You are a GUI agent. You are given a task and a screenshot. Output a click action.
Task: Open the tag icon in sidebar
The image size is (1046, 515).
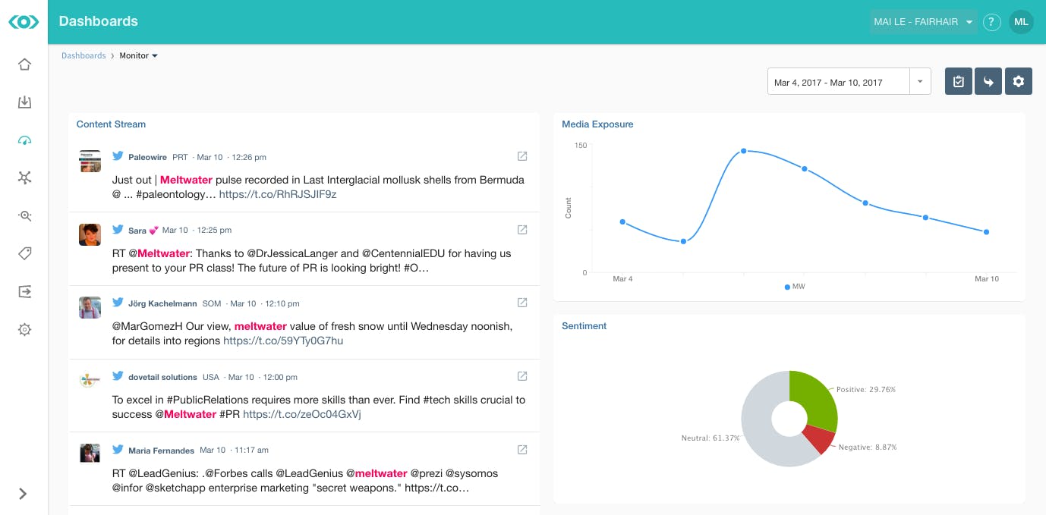click(x=24, y=253)
